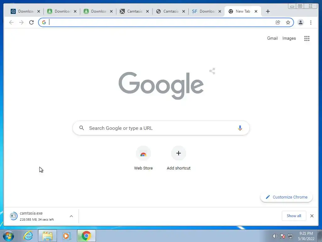Open the network icon in system tray
This screenshot has width=322, height=242.
coord(290,236)
